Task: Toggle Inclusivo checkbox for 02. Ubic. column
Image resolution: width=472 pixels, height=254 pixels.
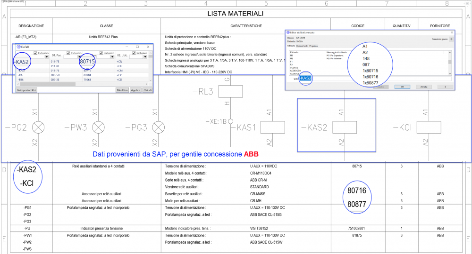Action: click(134, 53)
